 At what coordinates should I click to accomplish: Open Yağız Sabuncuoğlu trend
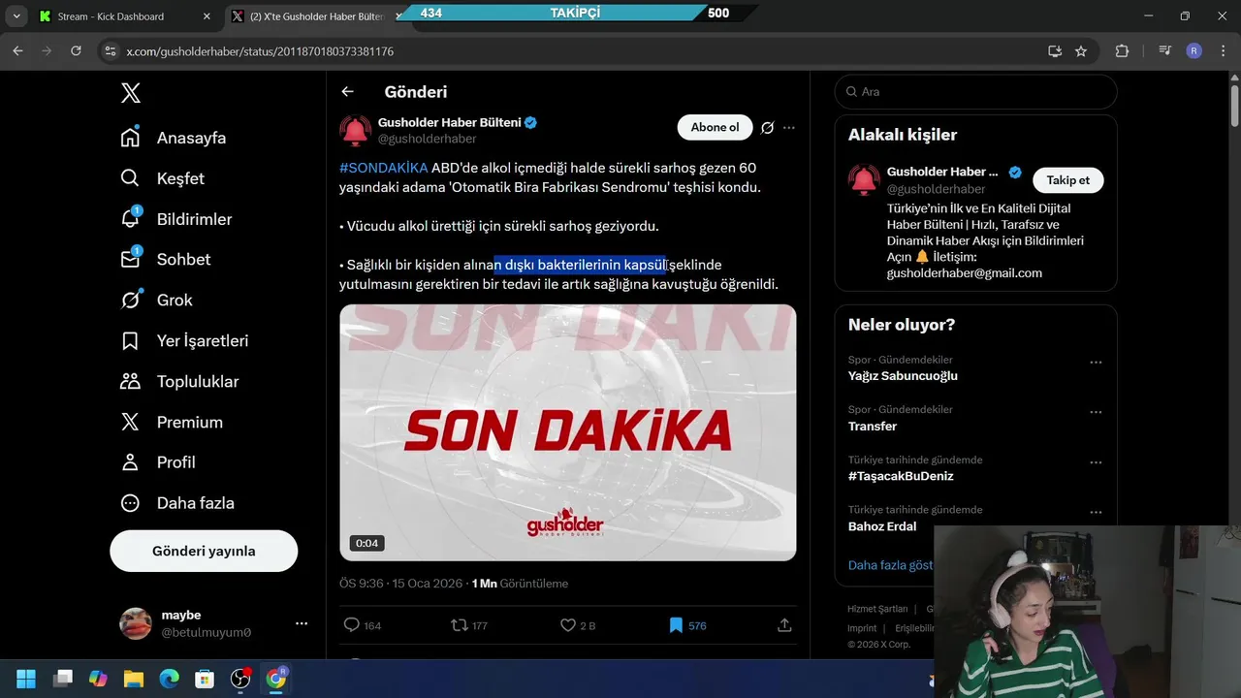[x=903, y=376]
